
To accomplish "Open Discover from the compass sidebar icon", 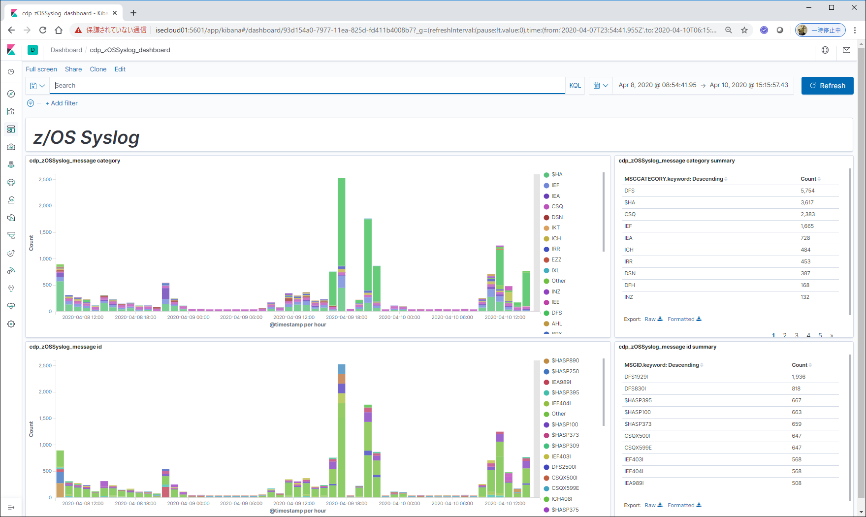I will point(11,94).
